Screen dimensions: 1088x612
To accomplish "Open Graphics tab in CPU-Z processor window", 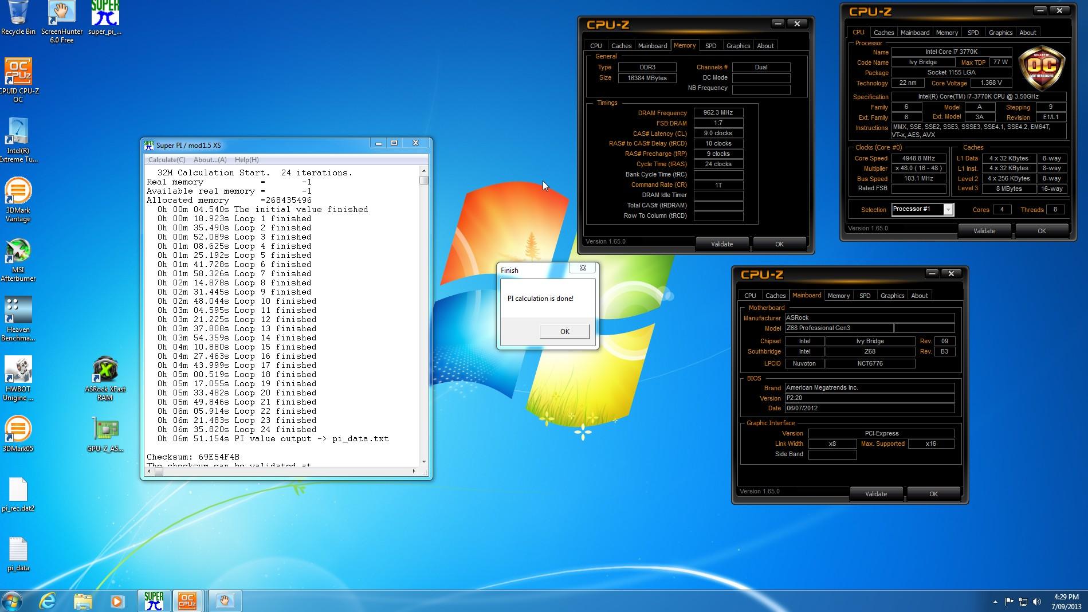I will [x=1000, y=33].
